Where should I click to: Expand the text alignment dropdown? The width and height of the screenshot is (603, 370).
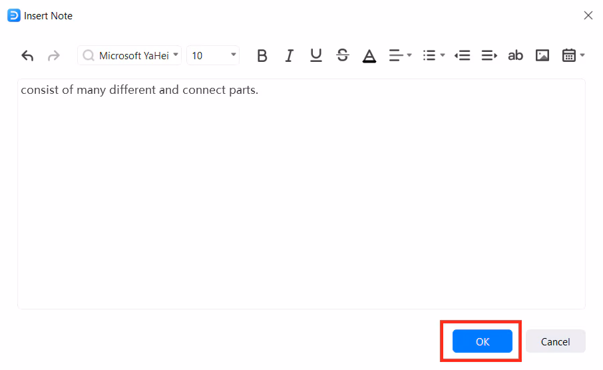coord(401,56)
